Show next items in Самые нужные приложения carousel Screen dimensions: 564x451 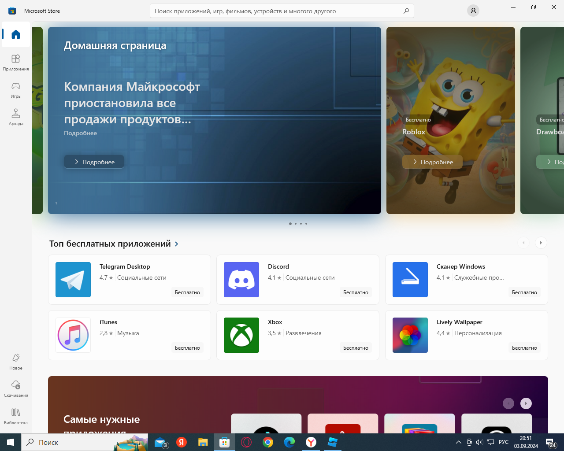click(x=526, y=403)
